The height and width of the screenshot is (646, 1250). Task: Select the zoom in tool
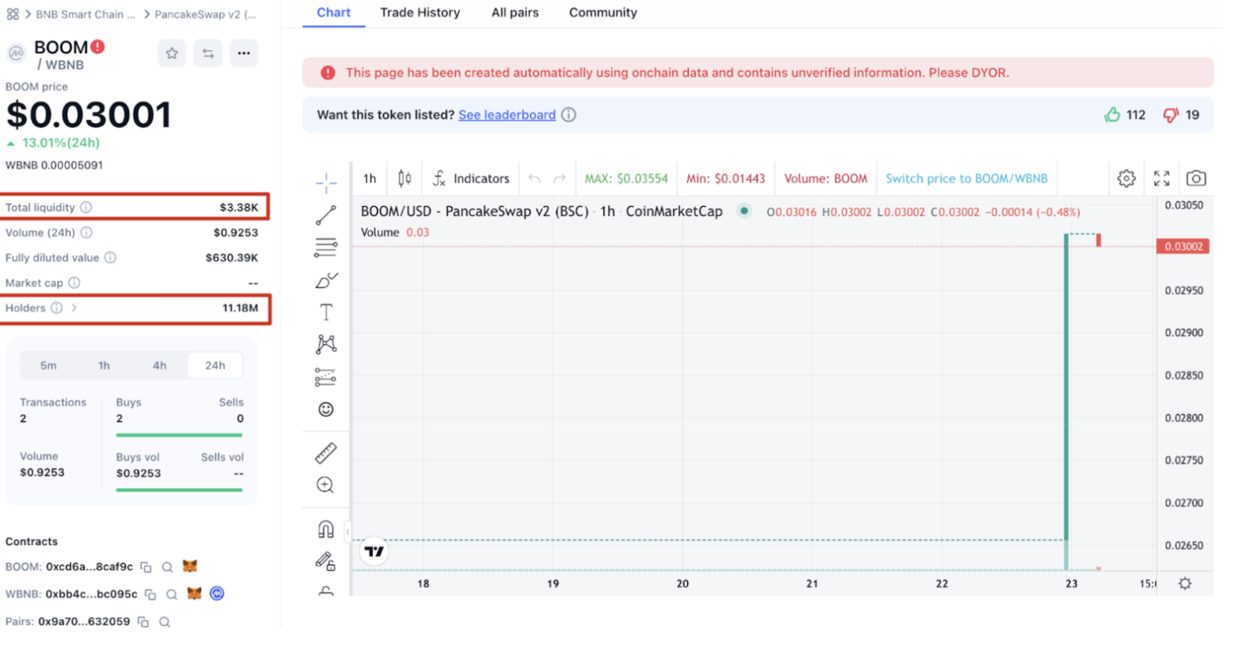tap(326, 484)
